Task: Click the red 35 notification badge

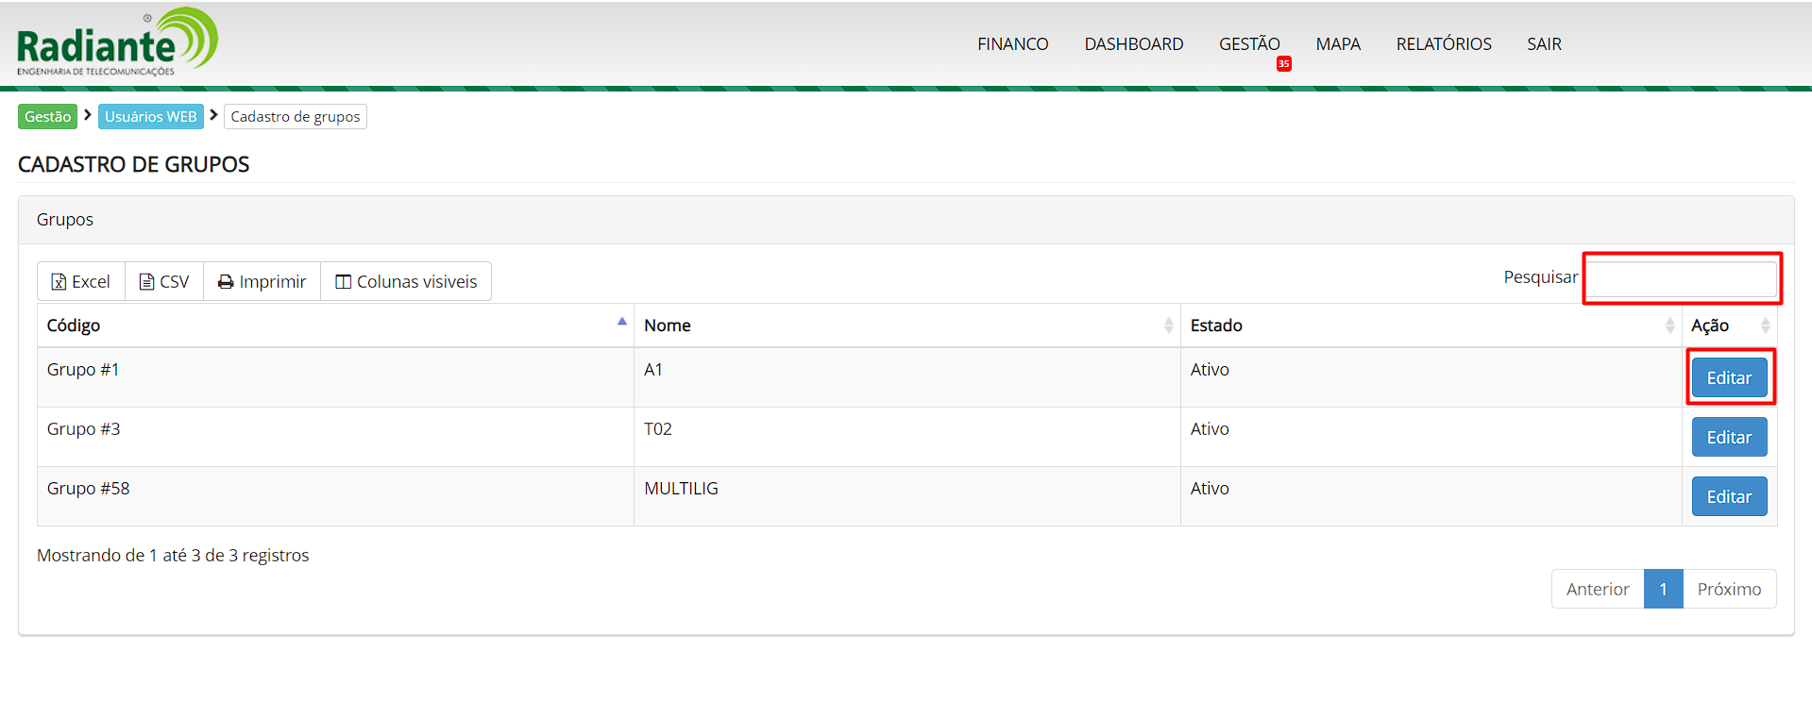Action: tap(1283, 64)
